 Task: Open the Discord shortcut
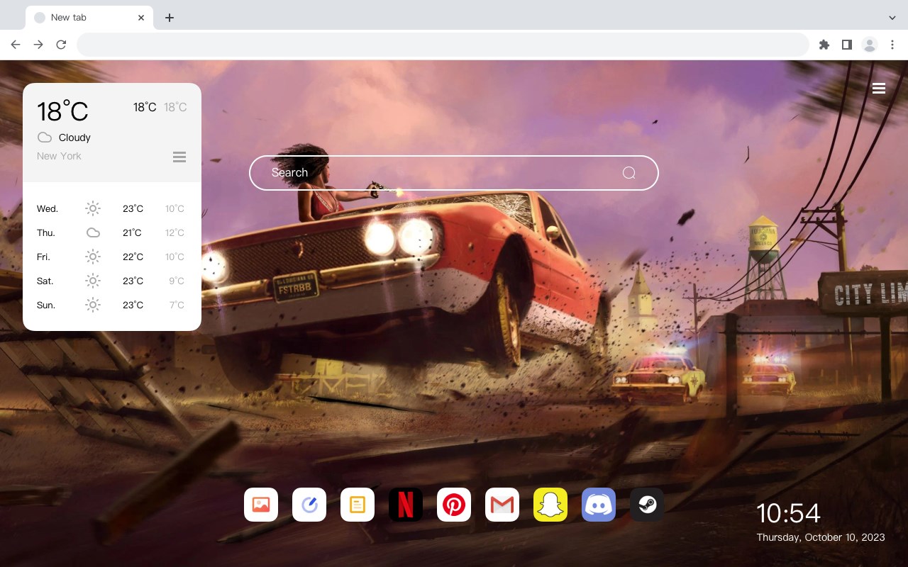coord(599,505)
